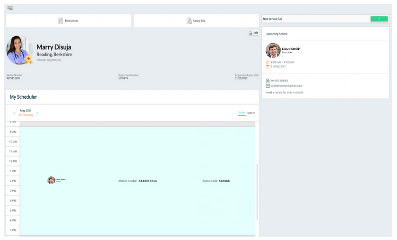Click the award badge on Marry's photo
The height and width of the screenshot is (240, 397).
28,60
